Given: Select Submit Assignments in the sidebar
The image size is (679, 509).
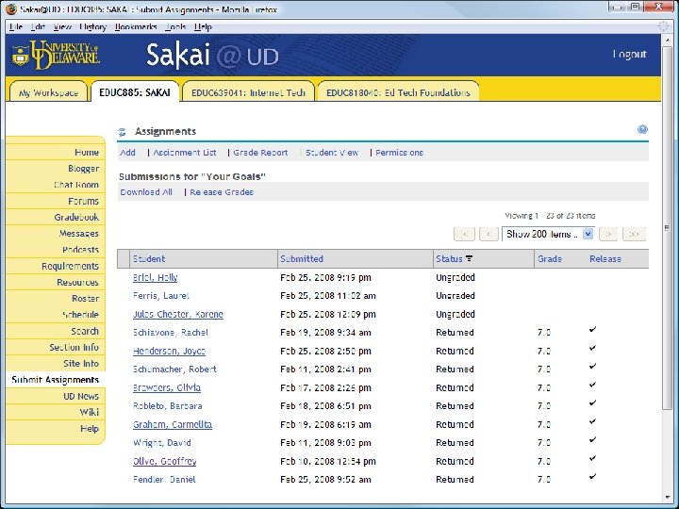Looking at the screenshot, I should [55, 380].
